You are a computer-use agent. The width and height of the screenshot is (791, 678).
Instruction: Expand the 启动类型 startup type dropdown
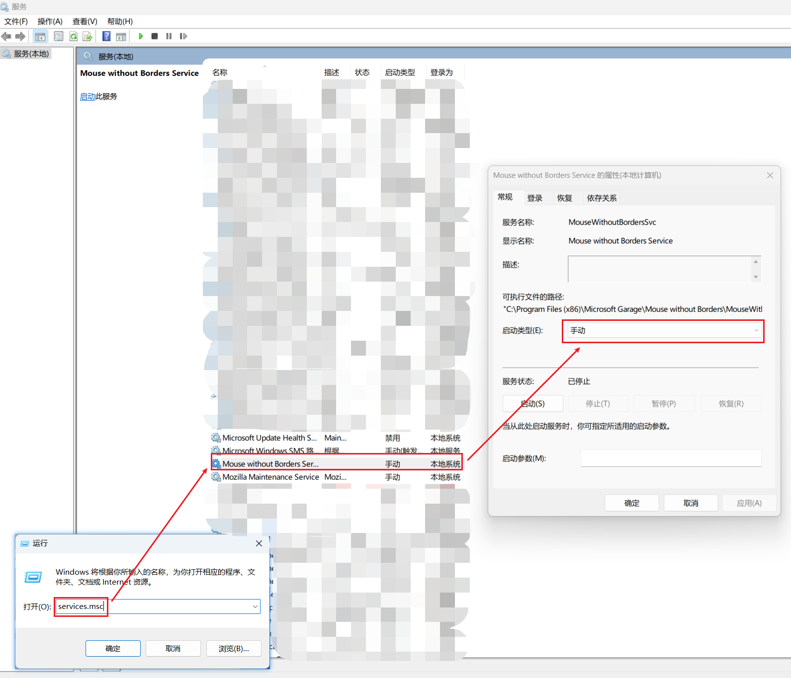pos(756,330)
